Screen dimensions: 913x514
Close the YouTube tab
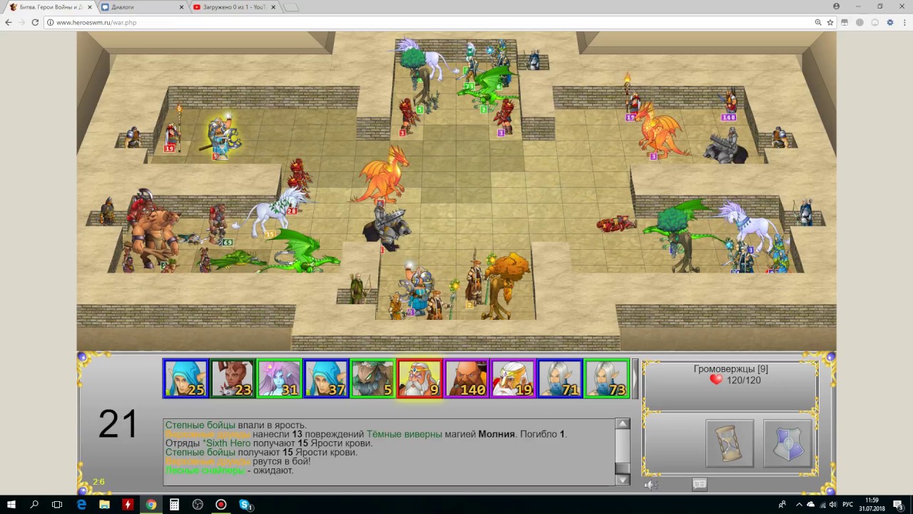coord(275,7)
